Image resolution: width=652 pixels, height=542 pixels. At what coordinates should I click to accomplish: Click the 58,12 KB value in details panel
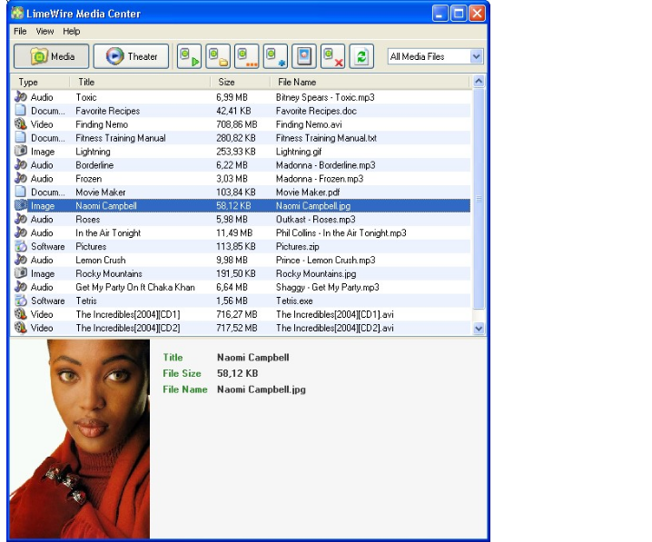coord(237,373)
